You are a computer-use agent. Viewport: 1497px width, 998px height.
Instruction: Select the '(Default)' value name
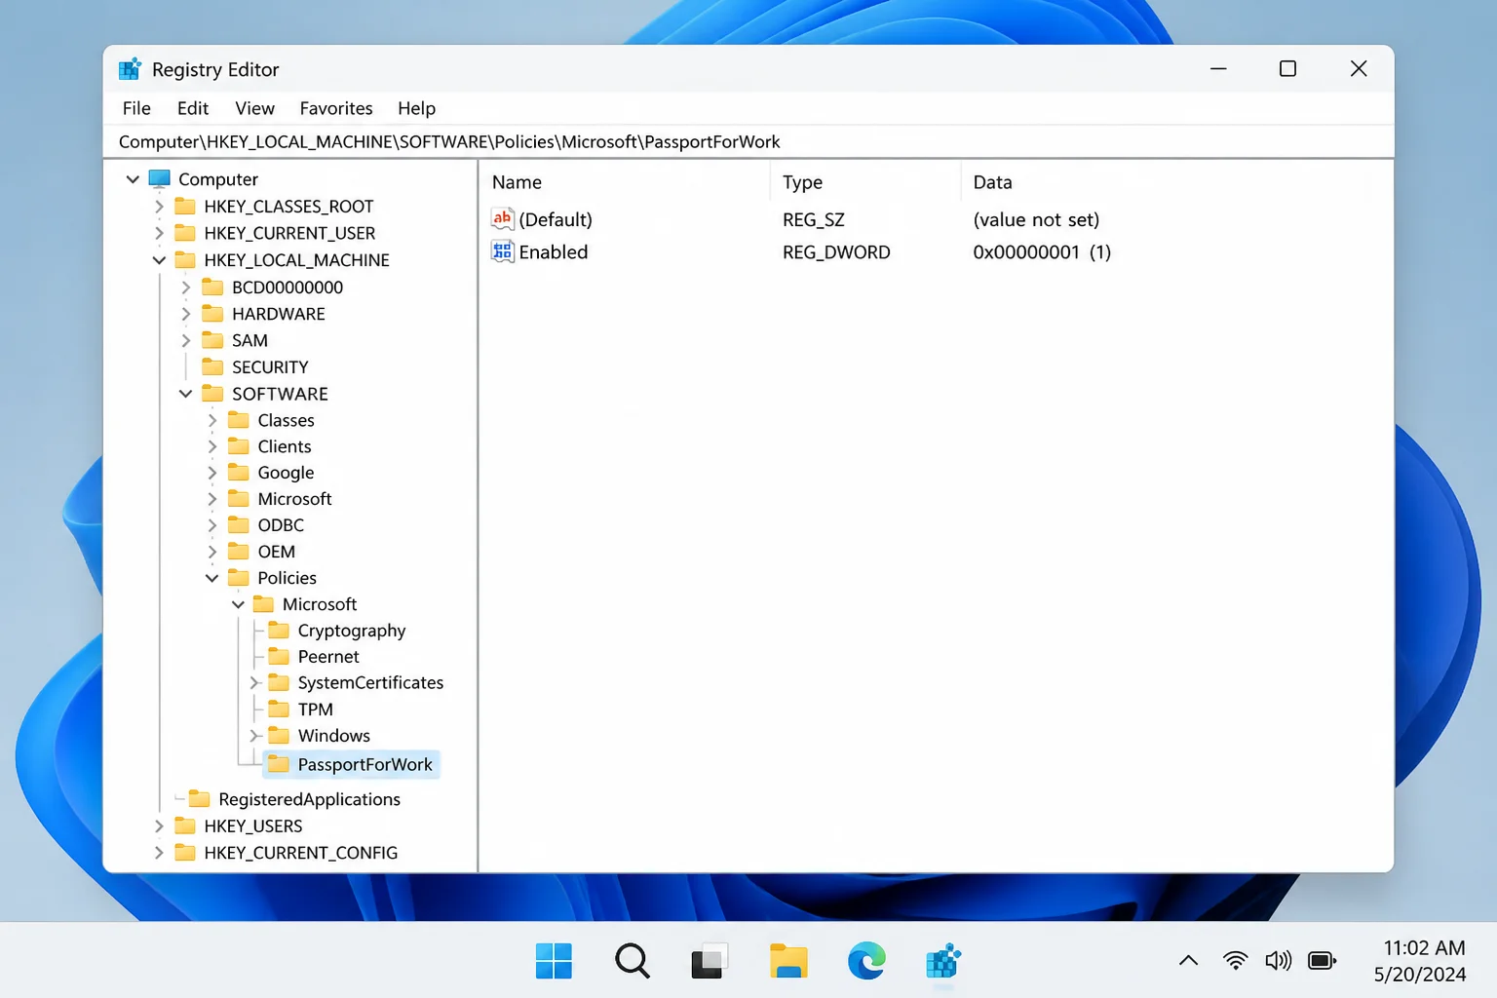(556, 220)
